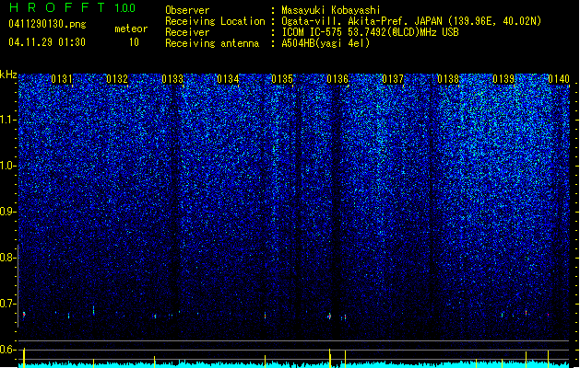Select observer name Masayuki Kobayashi
This screenshot has width=580, height=368.
331,10
